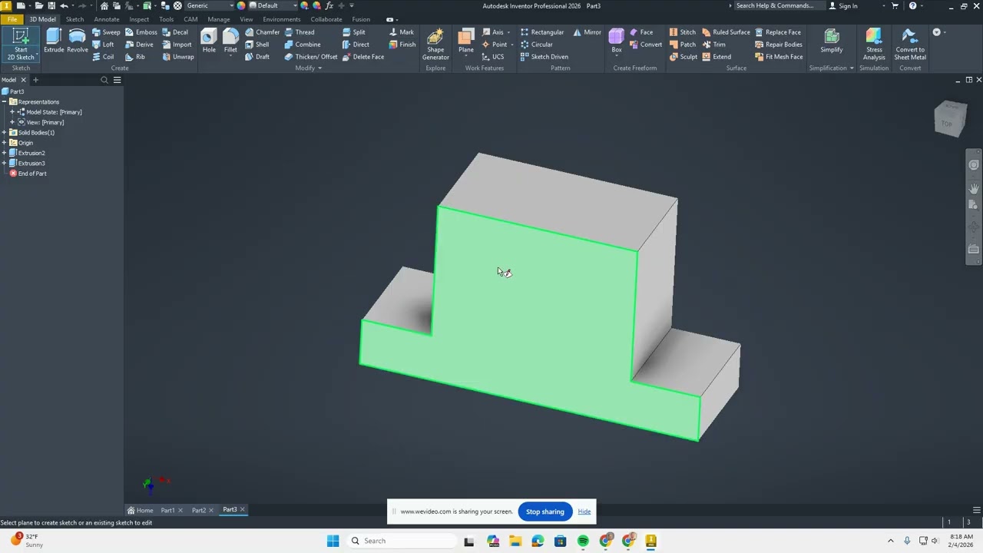The height and width of the screenshot is (553, 983).
Task: Activate the Coil tool
Action: (x=103, y=57)
